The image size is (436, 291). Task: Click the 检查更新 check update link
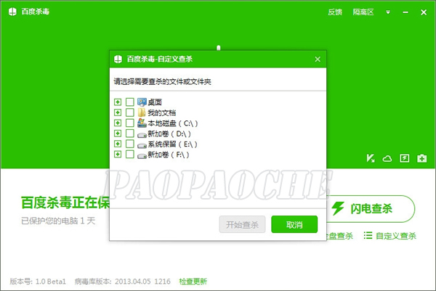click(x=193, y=281)
